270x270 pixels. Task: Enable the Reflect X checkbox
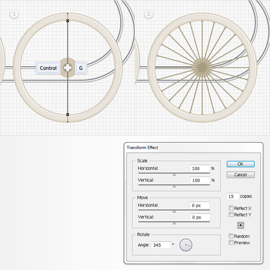pos(231,208)
